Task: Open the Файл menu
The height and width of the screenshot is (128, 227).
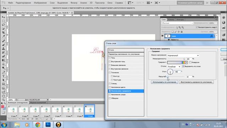Action: click(11, 3)
